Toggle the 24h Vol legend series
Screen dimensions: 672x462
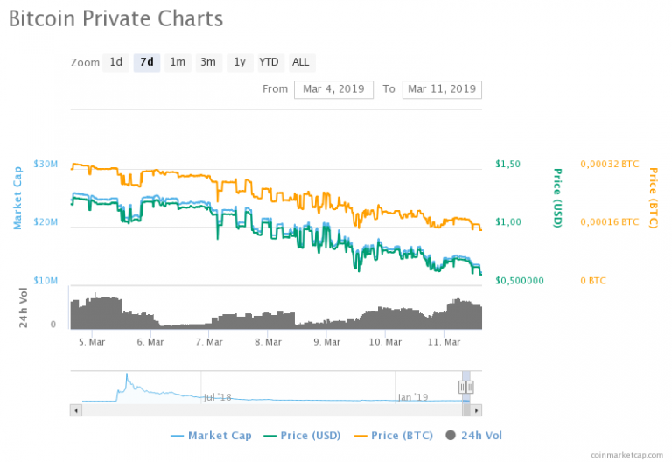(x=473, y=435)
